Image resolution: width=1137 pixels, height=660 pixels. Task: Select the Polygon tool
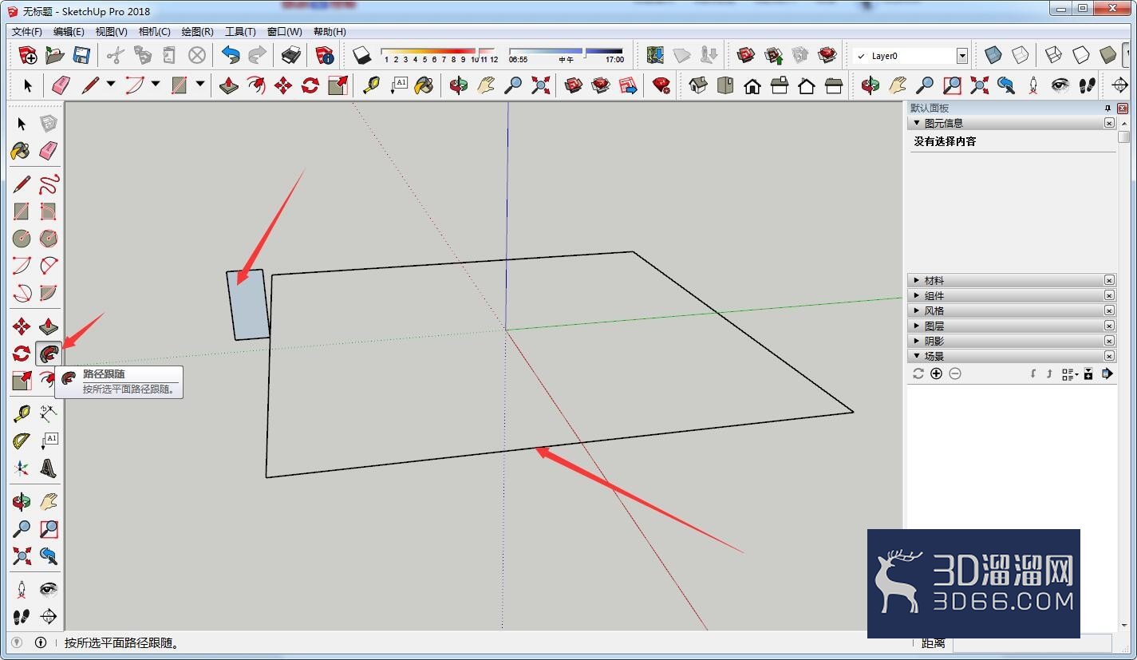[x=49, y=239]
